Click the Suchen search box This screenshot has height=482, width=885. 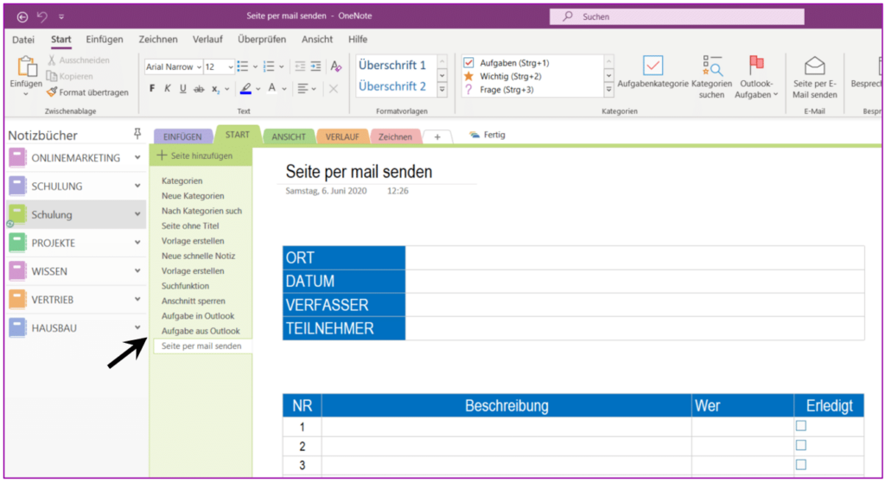[x=677, y=17]
